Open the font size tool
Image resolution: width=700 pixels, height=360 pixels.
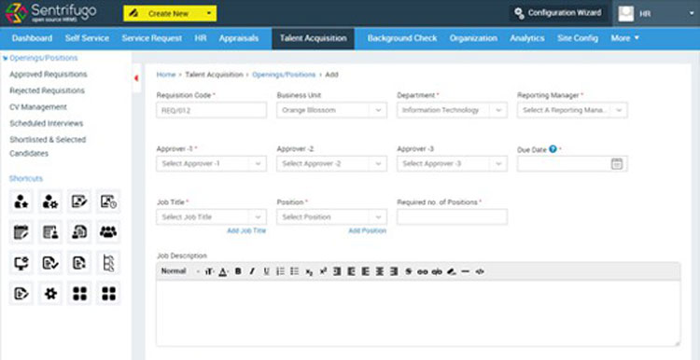point(210,271)
